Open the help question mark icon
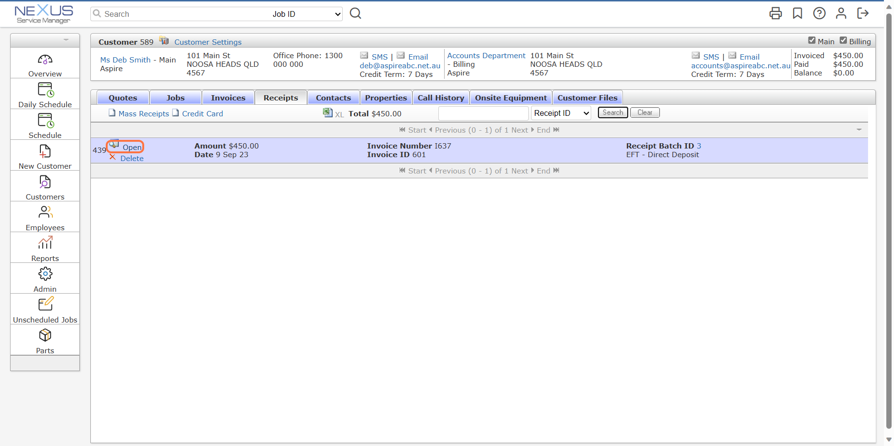This screenshot has width=894, height=446. [819, 13]
